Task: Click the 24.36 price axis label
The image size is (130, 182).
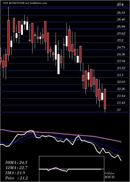Action: pyautogui.click(x=121, y=54)
